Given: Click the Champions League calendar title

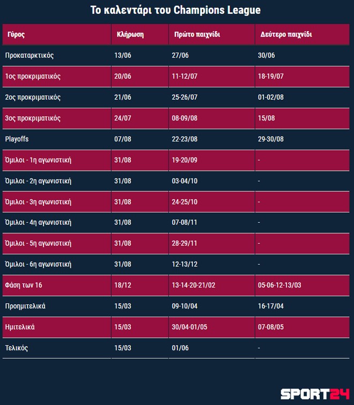Looking at the screenshot, I should (176, 10).
